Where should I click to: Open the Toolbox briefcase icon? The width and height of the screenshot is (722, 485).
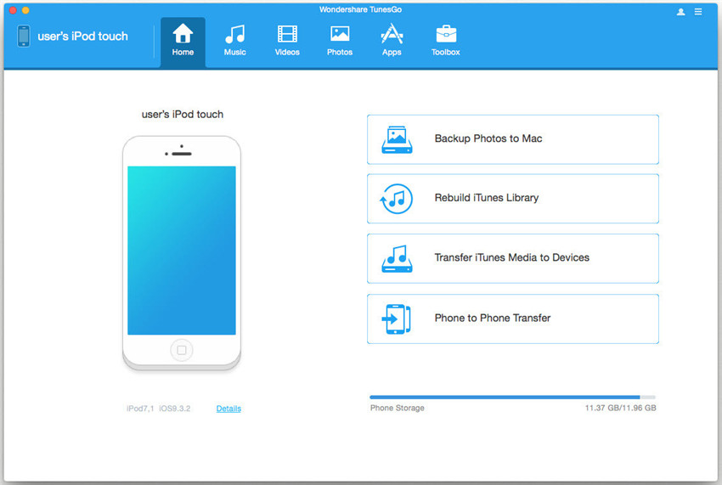445,34
